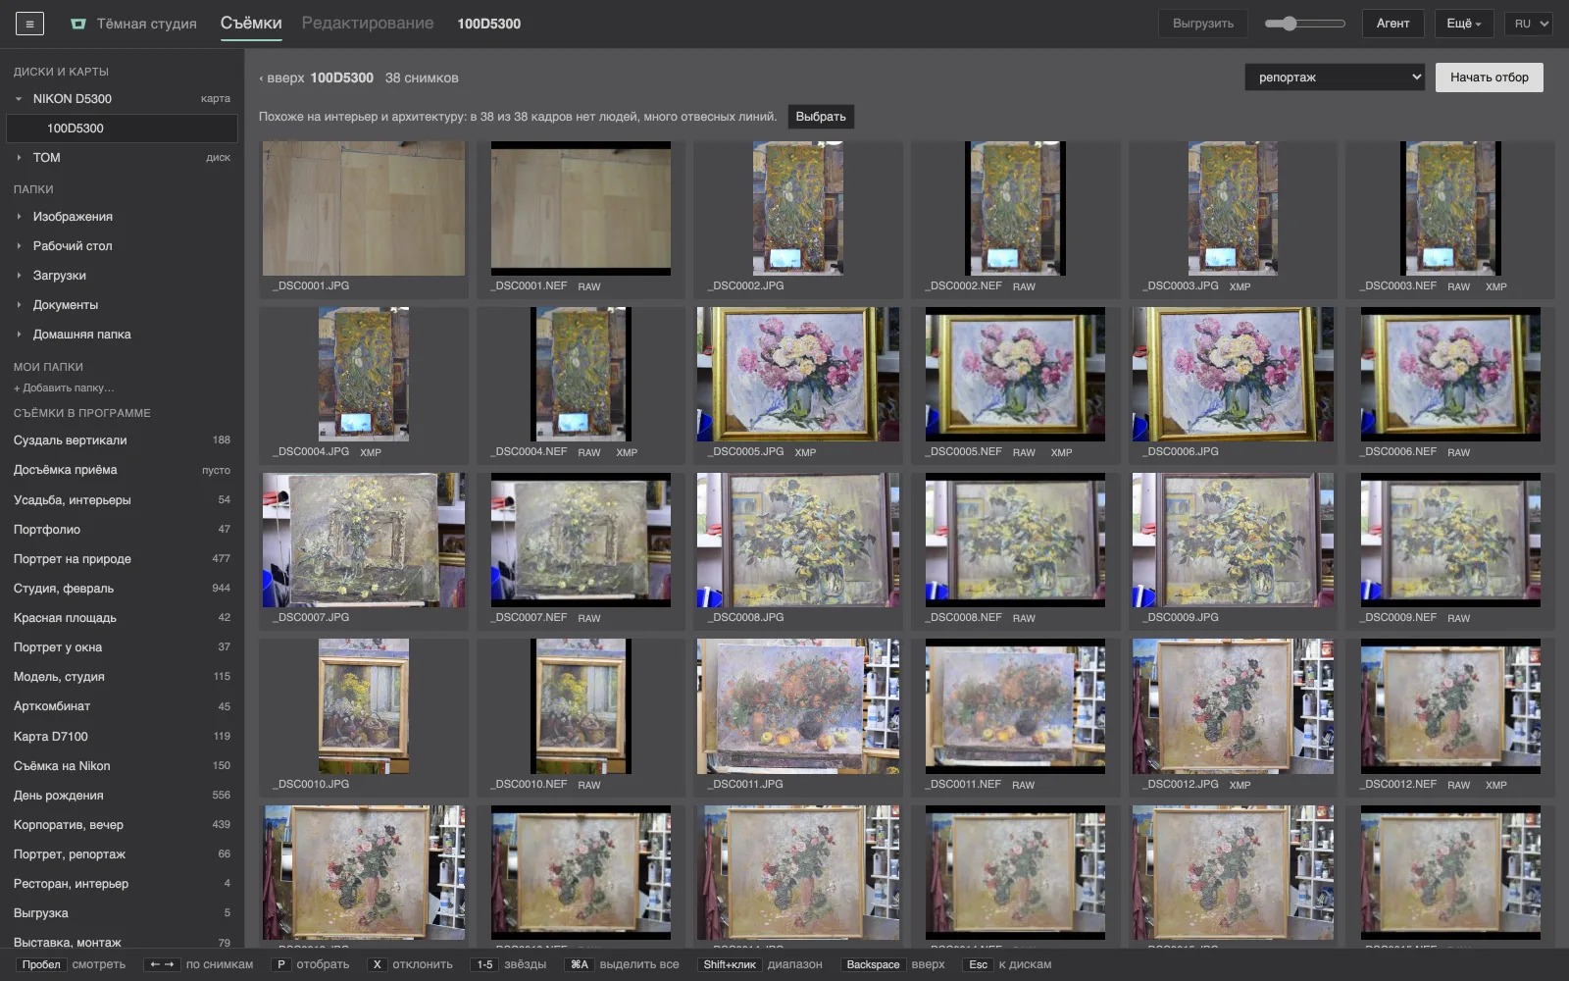Expand the ТОМ disk
The width and height of the screenshot is (1569, 981).
coord(19,158)
